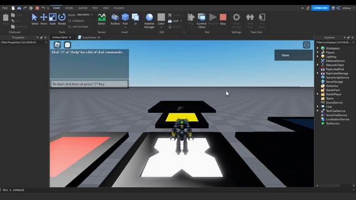356x200 pixels.
Task: Select ServerScriptService in Explorer
Action: [x=337, y=78]
